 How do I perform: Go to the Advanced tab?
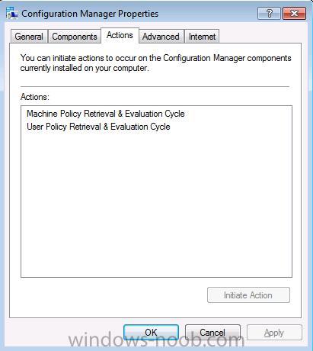point(161,37)
